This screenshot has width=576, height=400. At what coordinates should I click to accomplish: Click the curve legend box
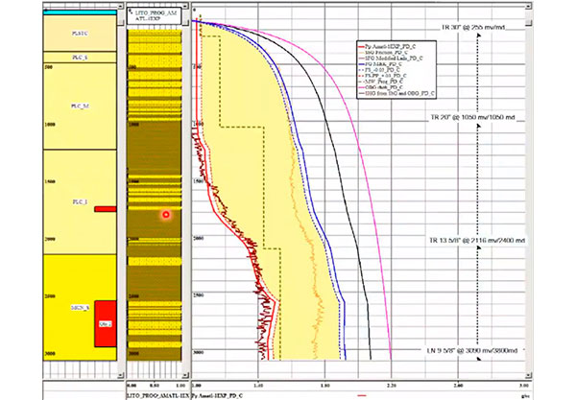pos(396,70)
